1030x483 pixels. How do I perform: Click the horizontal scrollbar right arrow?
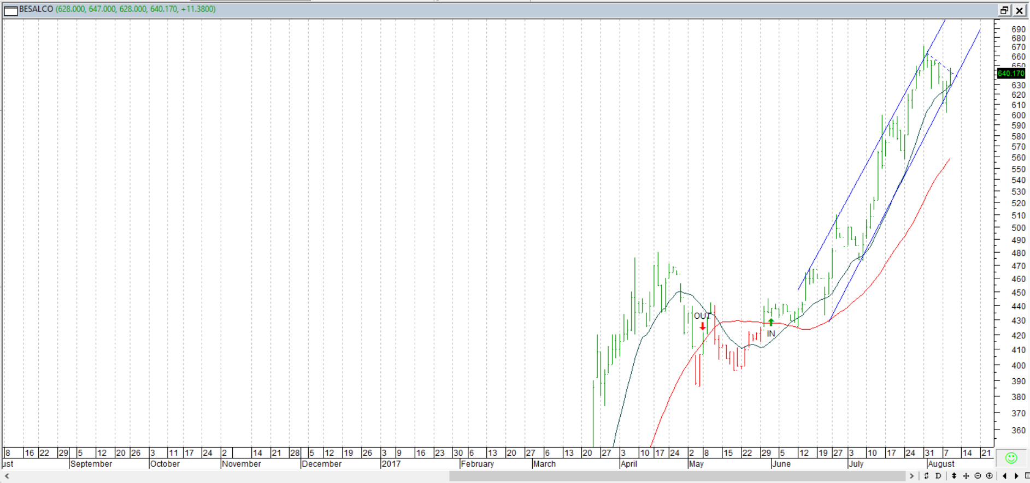(x=911, y=476)
